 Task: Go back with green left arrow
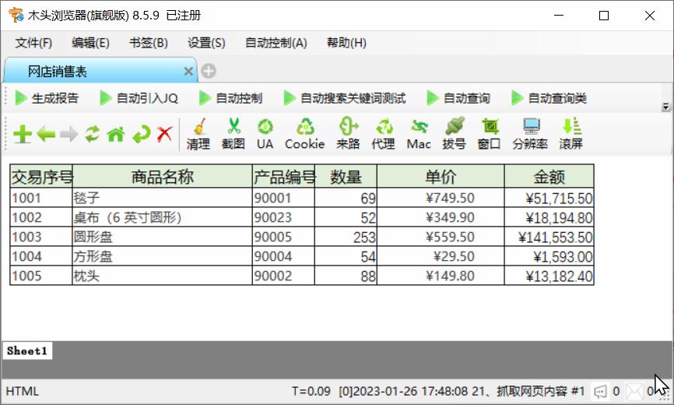[46, 134]
